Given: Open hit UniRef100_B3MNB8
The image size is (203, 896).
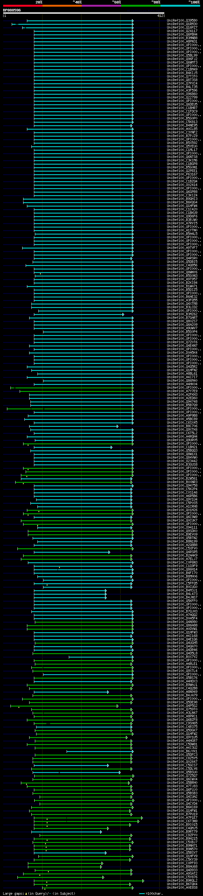Looking at the screenshot, I should (182, 38).
